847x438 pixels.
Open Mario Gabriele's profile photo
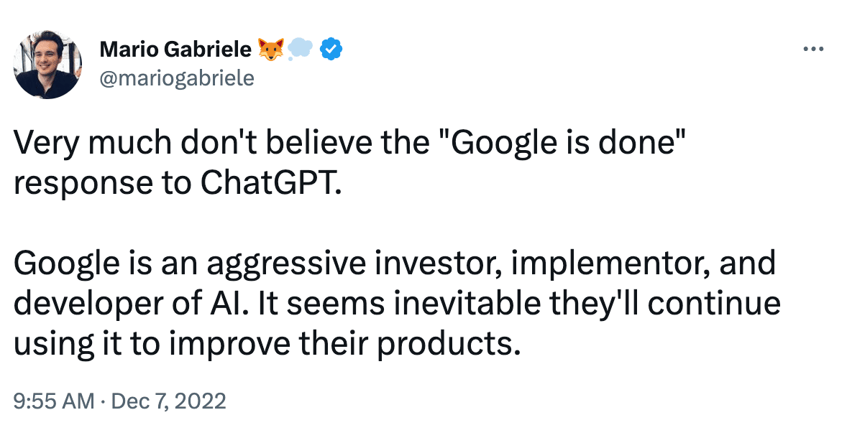pyautogui.click(x=47, y=64)
